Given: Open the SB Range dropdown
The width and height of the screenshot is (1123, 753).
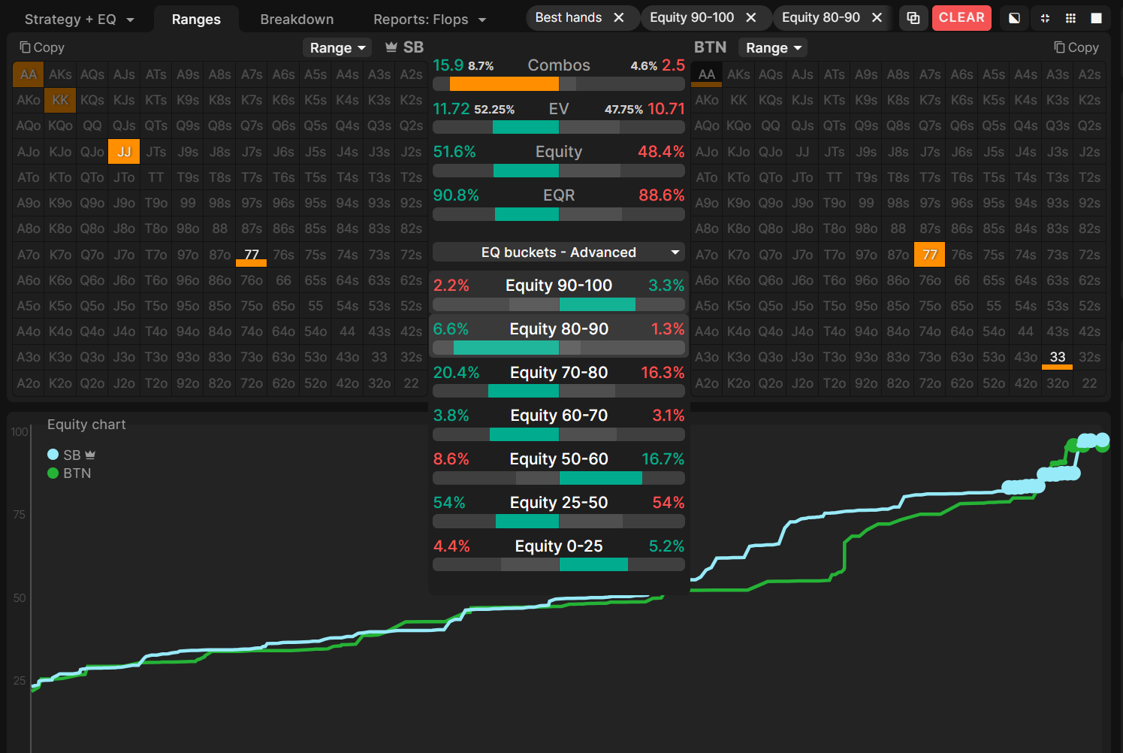Looking at the screenshot, I should click(337, 48).
